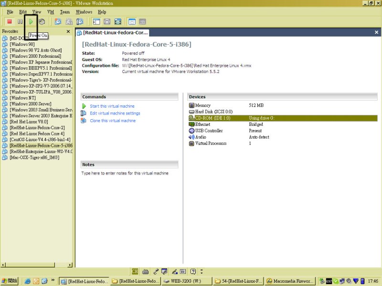This screenshot has width=382, height=286.
Task: Click the clone icon beside Clone this virtual machine
Action: [84, 121]
